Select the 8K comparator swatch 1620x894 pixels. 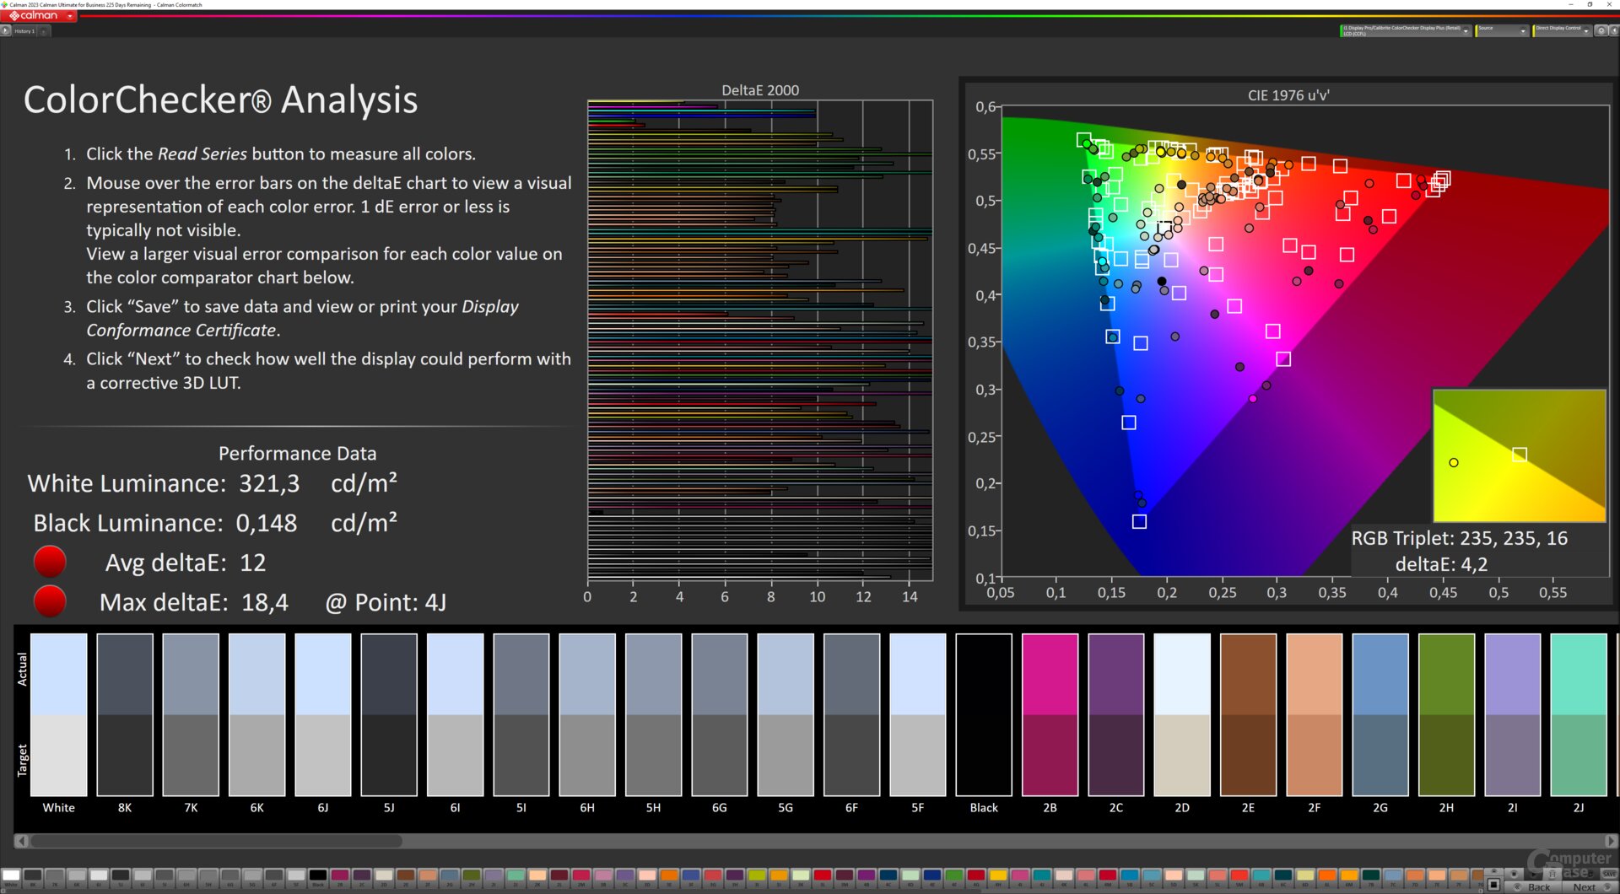point(125,714)
